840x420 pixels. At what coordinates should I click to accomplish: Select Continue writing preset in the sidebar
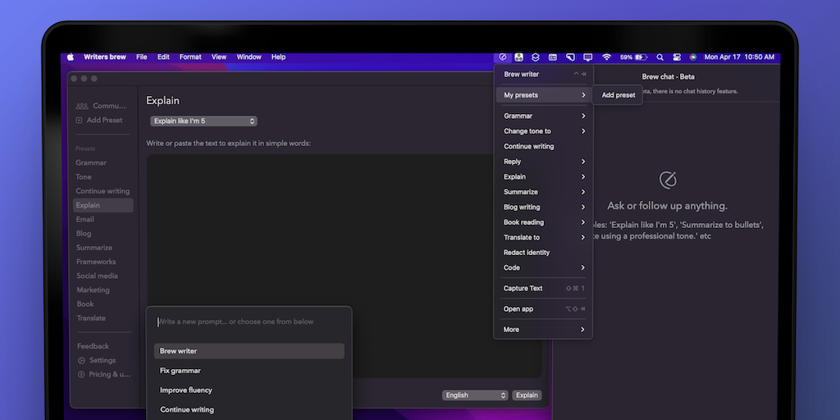point(103,191)
